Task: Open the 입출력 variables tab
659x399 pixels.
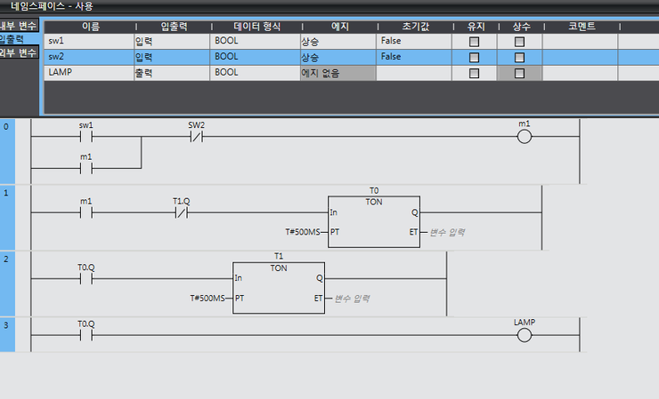Action: pos(20,39)
